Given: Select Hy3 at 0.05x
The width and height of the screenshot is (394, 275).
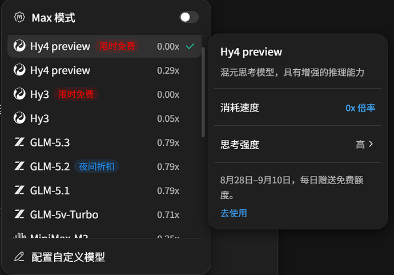Looking at the screenshot, I should (x=104, y=118).
